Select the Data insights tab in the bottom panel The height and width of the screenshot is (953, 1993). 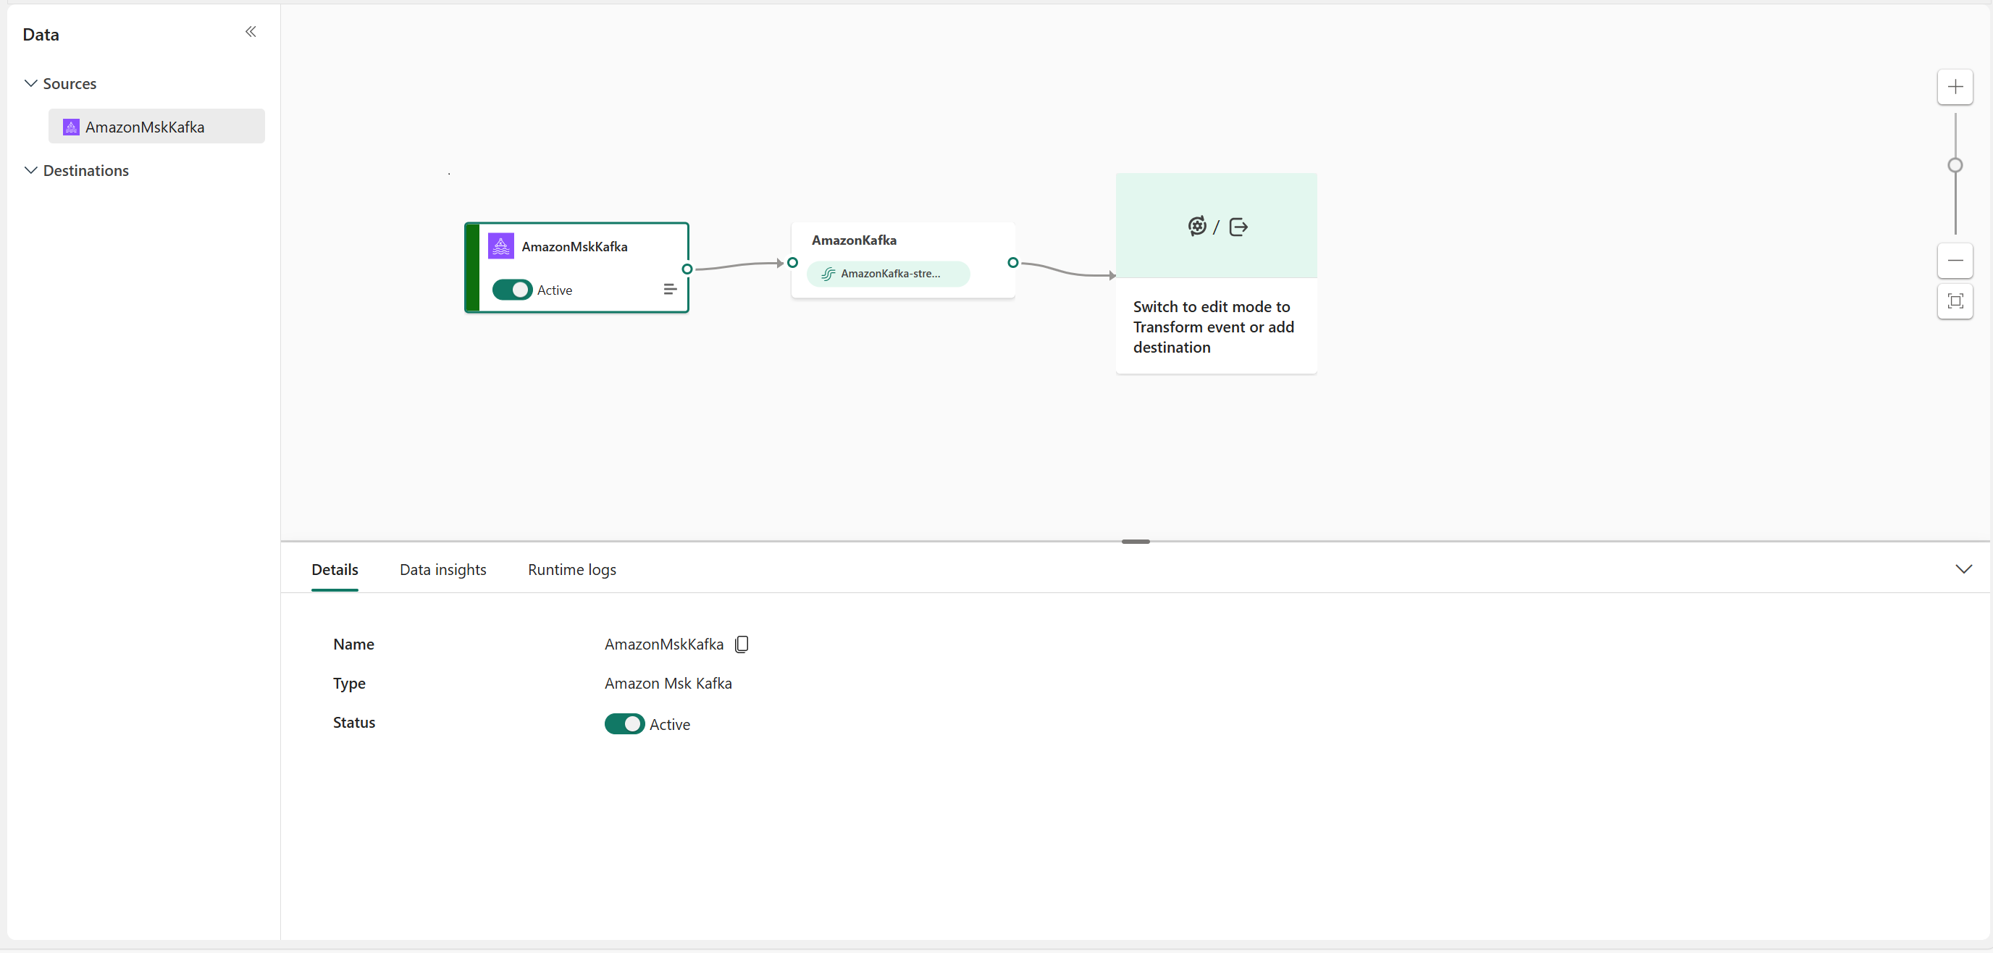click(444, 569)
